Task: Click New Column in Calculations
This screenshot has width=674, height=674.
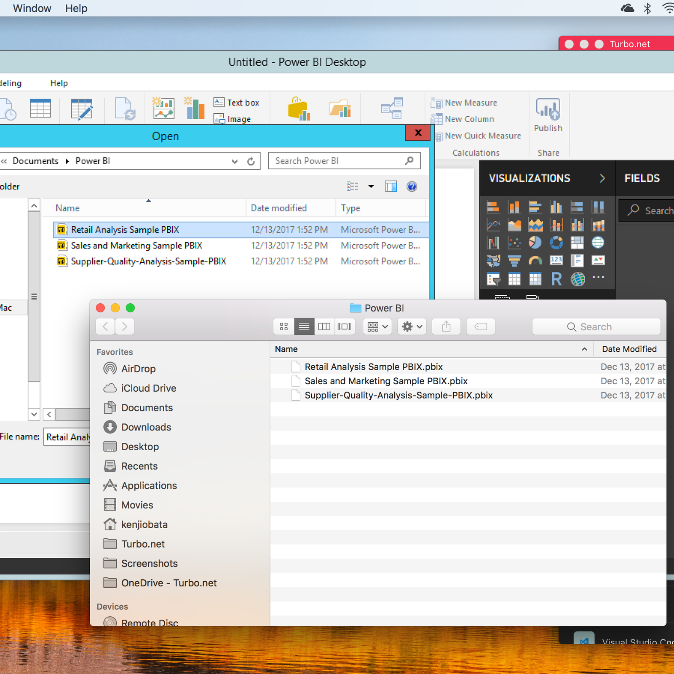Action: (463, 119)
